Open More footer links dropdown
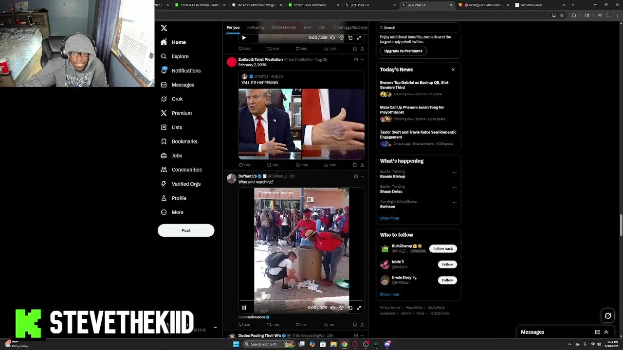 pyautogui.click(x=421, y=314)
